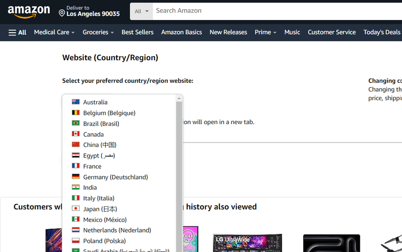
Task: Select the Belgium flag icon
Action: pyautogui.click(x=76, y=112)
